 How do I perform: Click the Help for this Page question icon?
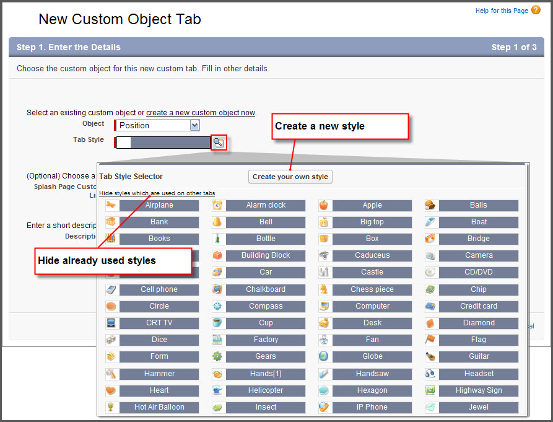pyautogui.click(x=536, y=10)
